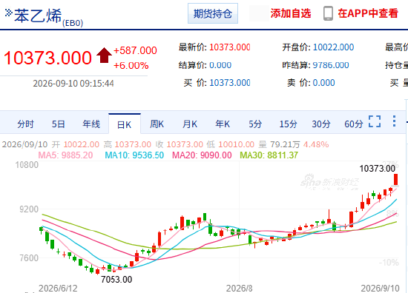Screen dimensions: 408x293
Task: Select the 年K tab
Action: click(223, 124)
